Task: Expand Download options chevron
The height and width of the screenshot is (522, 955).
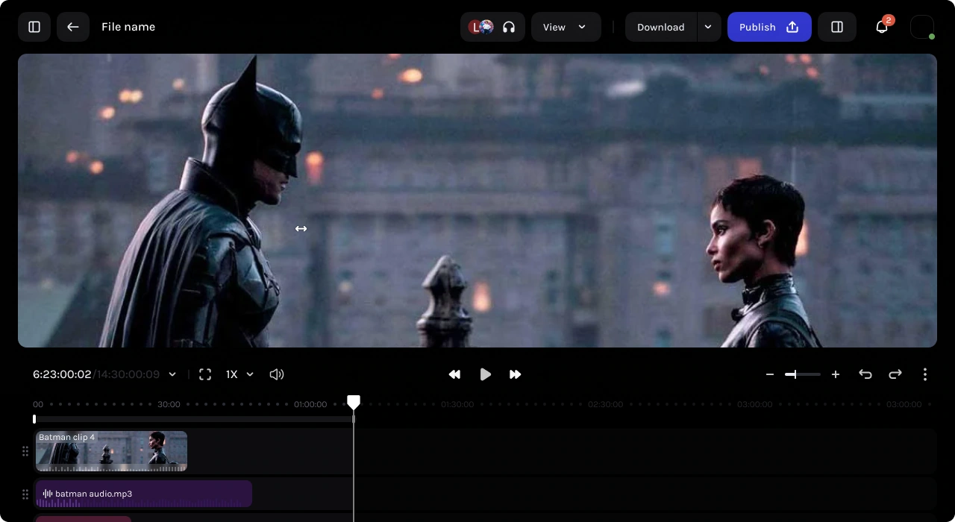Action: 709,27
